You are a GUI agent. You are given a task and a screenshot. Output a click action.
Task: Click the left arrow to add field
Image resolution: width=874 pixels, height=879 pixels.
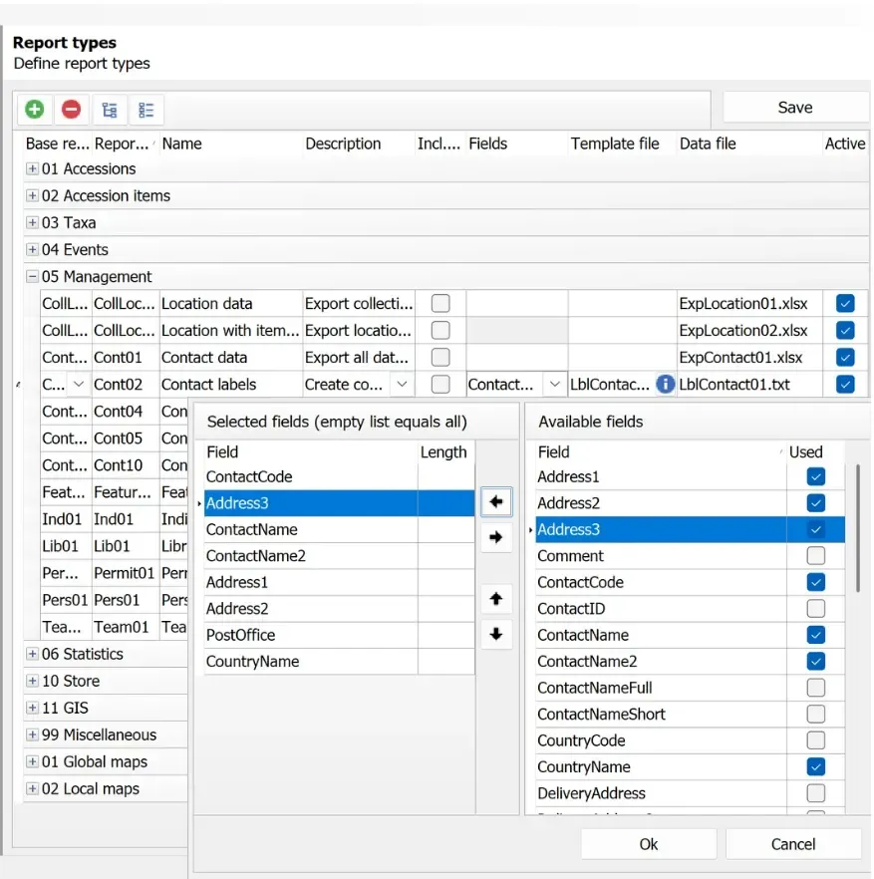(496, 501)
